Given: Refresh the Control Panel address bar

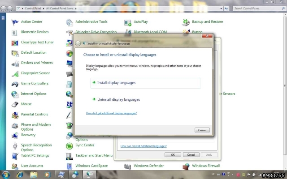Looking at the screenshot, I should [226, 9].
